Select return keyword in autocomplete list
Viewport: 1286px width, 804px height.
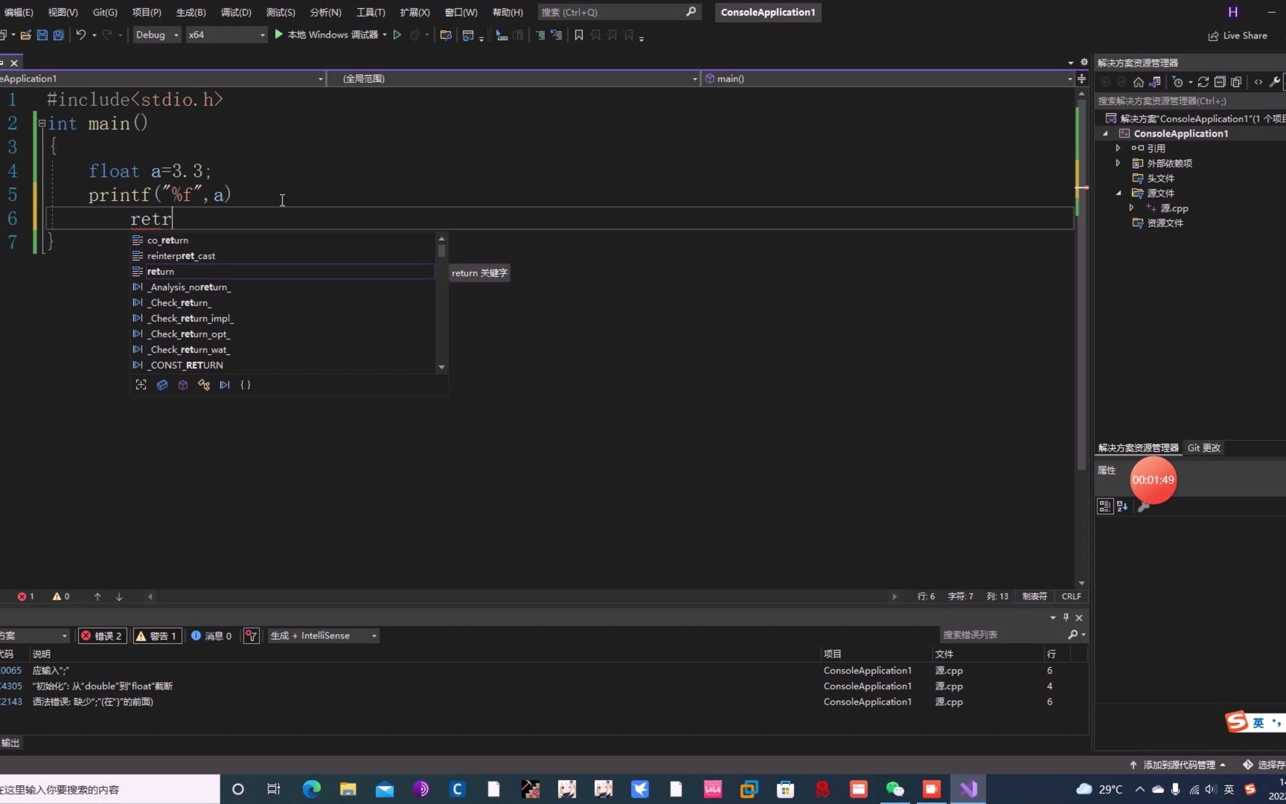click(x=161, y=271)
